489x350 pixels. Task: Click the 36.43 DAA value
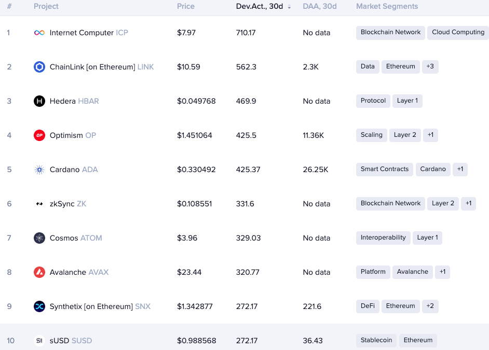[313, 341]
